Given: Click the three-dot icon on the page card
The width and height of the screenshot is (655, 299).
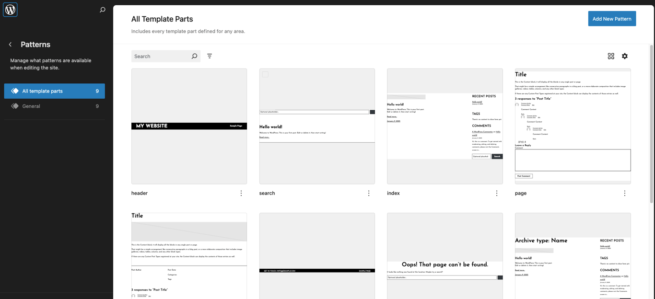Looking at the screenshot, I should click(x=624, y=193).
